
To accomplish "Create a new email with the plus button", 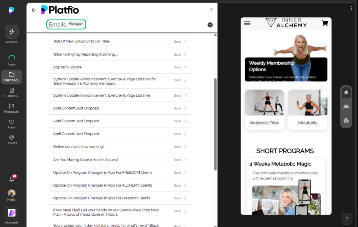I will click(x=210, y=25).
